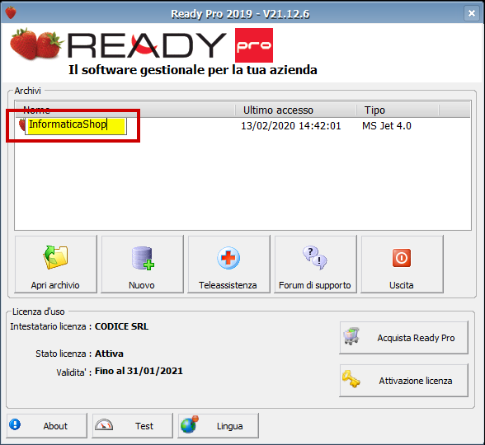Click the shopping cart Acquista icon
Image resolution: width=485 pixels, height=445 pixels.
(x=351, y=336)
